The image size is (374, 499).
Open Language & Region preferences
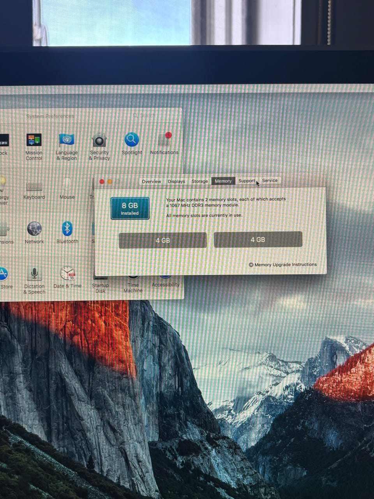tap(67, 146)
